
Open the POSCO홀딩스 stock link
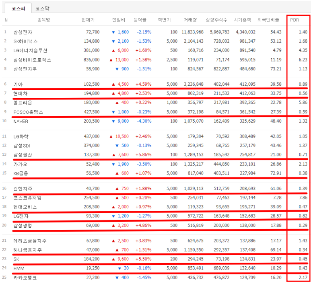click(28, 112)
